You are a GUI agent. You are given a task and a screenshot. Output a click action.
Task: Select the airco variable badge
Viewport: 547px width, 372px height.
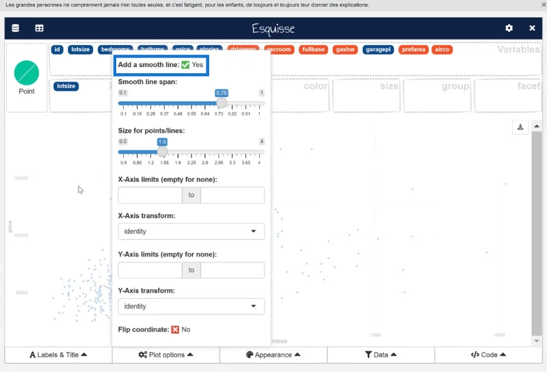(442, 49)
